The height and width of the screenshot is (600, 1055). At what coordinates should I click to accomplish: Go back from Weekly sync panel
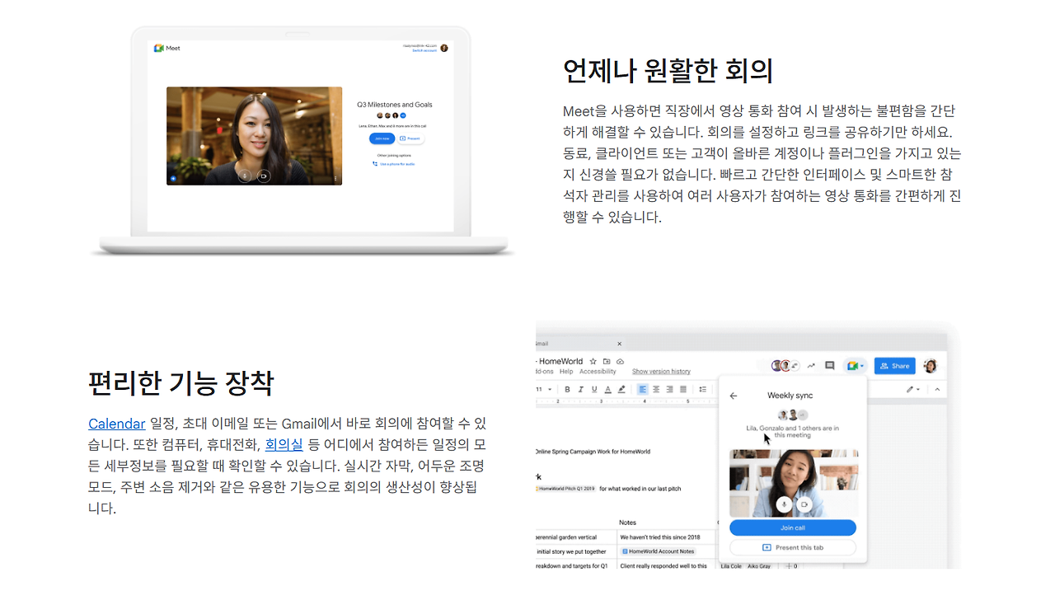(734, 396)
